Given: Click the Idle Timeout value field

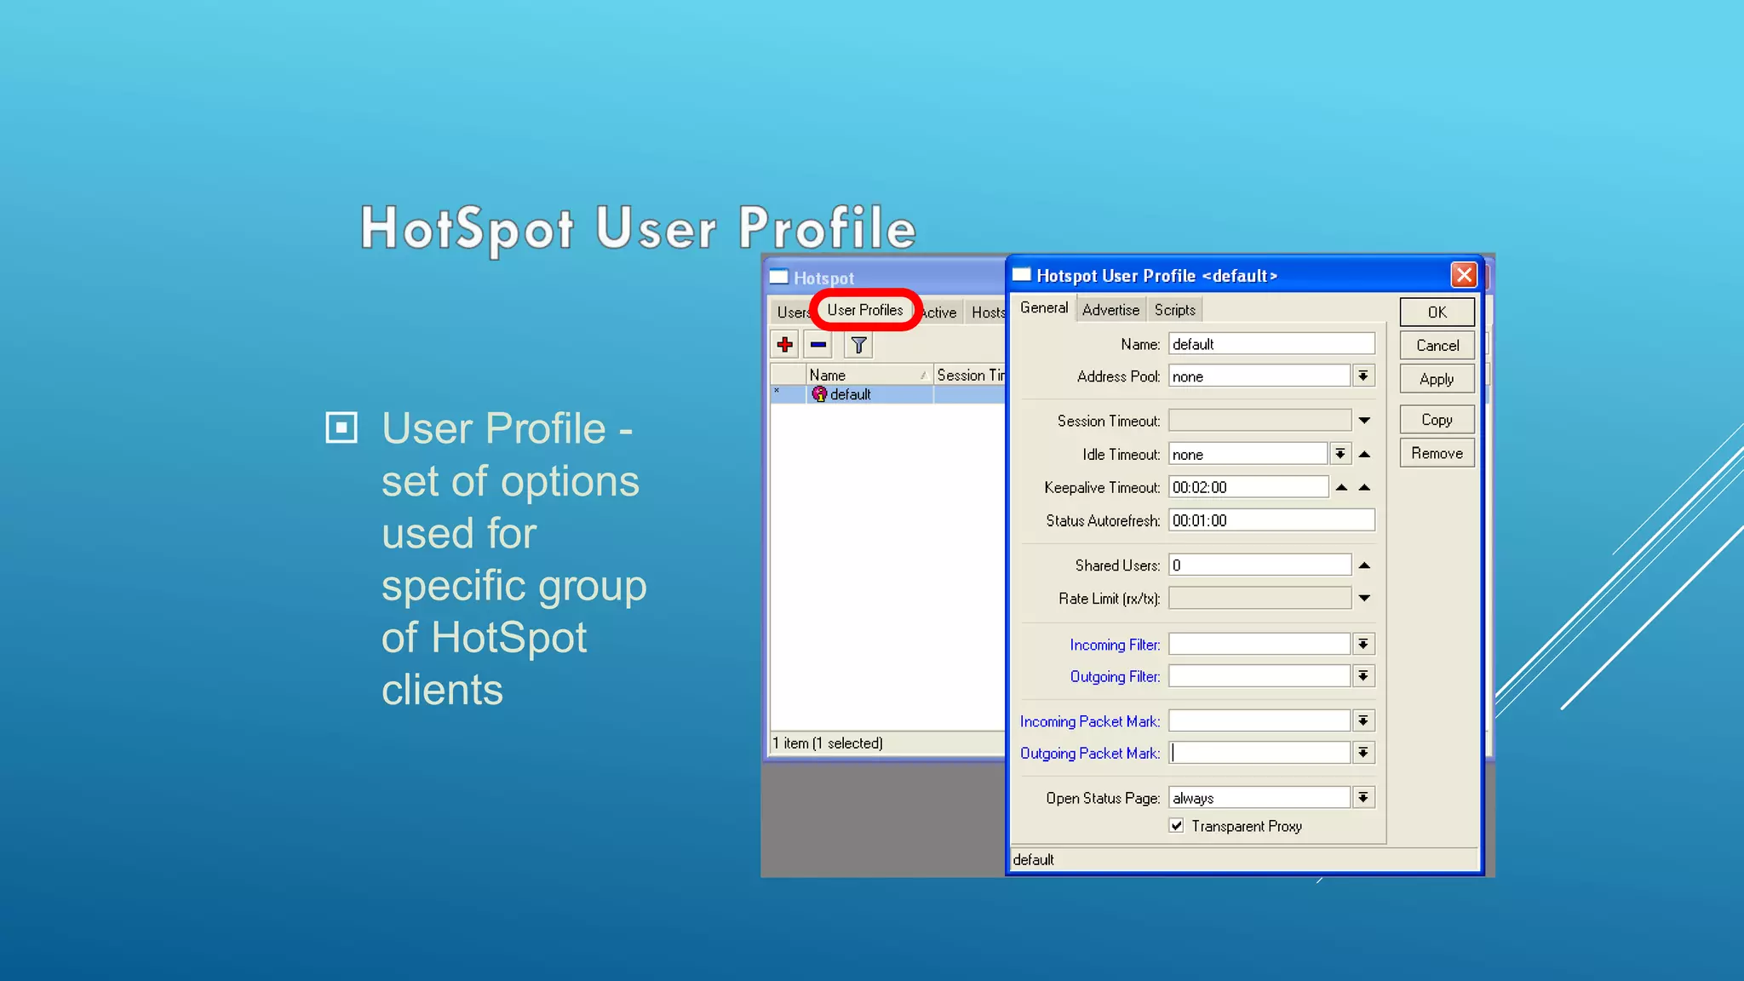Looking at the screenshot, I should coord(1248,454).
